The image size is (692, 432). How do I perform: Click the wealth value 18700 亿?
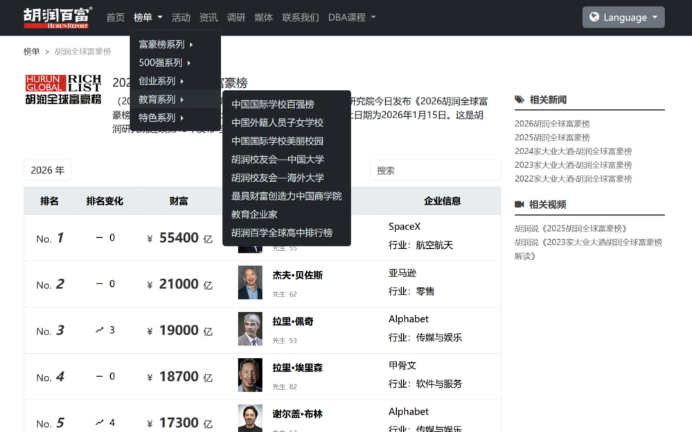point(179,377)
